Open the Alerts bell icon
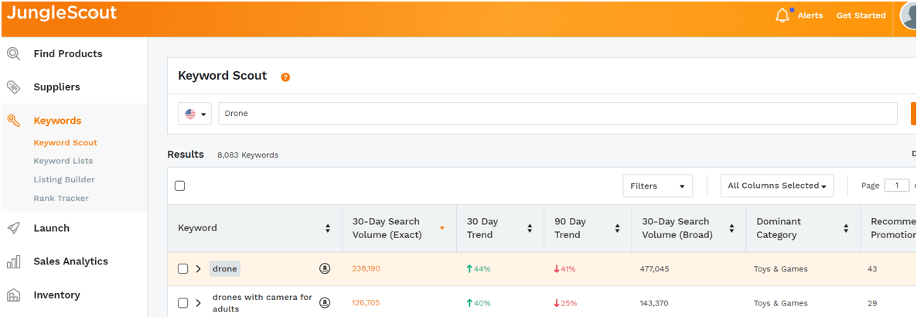Screen dimensions: 917x317 (782, 15)
